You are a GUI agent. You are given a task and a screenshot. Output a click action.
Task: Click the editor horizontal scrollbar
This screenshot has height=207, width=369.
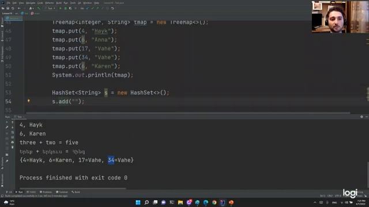tap(189, 113)
